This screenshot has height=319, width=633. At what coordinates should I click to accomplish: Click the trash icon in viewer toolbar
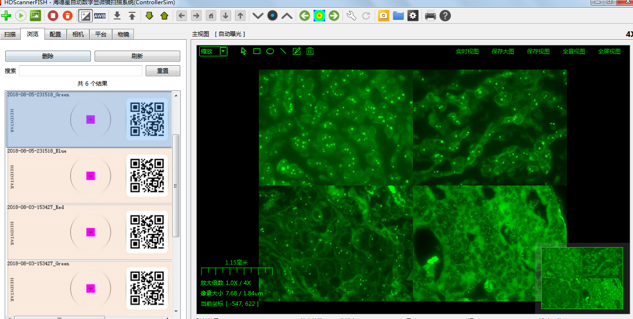tap(310, 51)
